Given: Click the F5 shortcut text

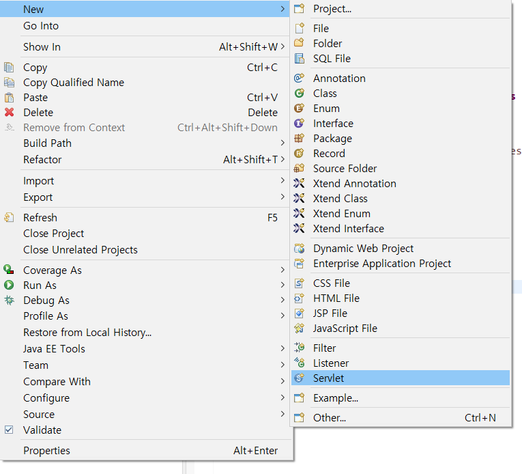Looking at the screenshot, I should coord(272,218).
